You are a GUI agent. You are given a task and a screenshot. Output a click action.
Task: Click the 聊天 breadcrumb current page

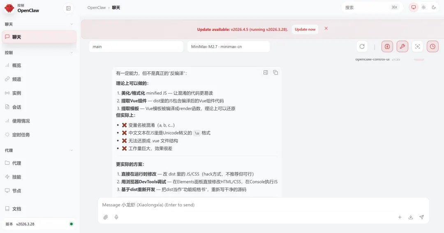point(116,8)
